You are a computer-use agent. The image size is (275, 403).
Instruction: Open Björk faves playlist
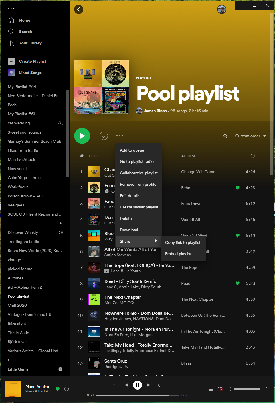tap(18, 342)
